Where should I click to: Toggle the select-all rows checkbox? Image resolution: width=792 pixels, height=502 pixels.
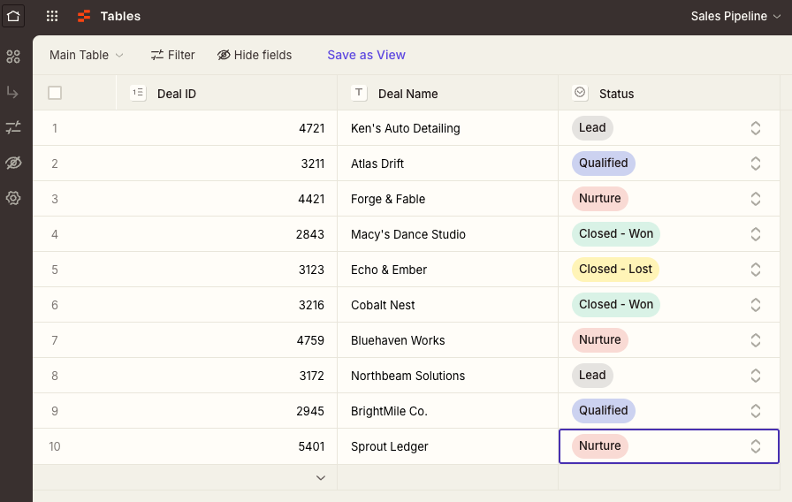click(x=55, y=93)
